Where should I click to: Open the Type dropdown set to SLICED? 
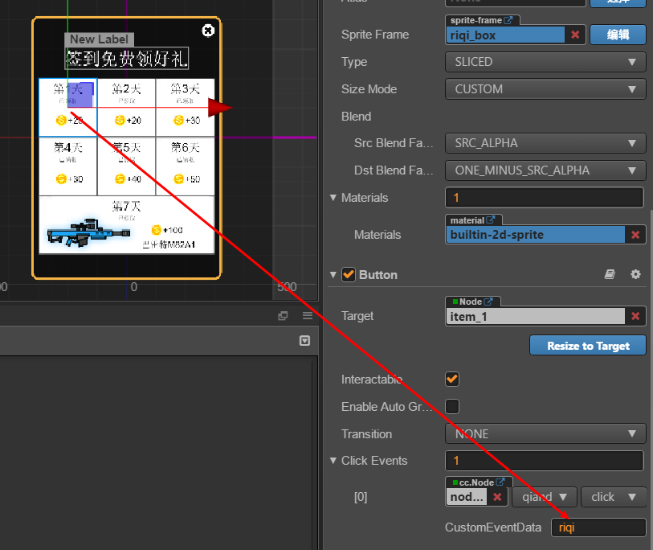(x=545, y=62)
